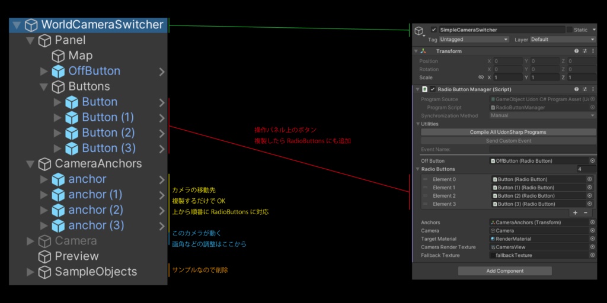607x303 pixels.
Task: Open object picker for Camera field
Action: [x=592, y=231]
